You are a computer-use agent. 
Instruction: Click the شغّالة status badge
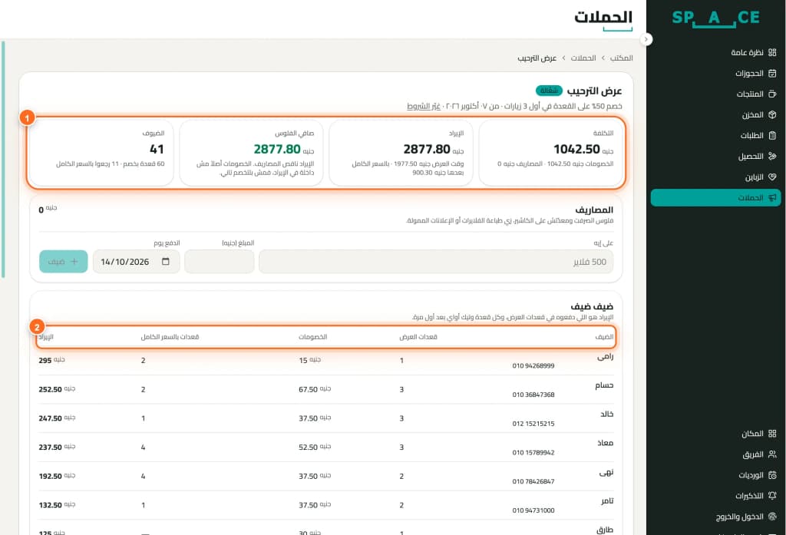click(x=549, y=91)
